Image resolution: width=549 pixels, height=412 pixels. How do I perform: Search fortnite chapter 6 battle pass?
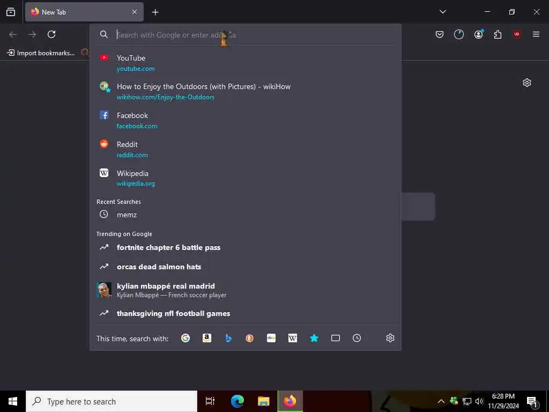pos(245,247)
